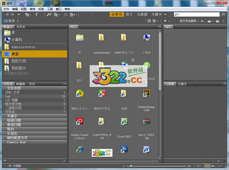The image size is (229, 170).
Task: Open the filter by rating star menu
Action: 167,21
